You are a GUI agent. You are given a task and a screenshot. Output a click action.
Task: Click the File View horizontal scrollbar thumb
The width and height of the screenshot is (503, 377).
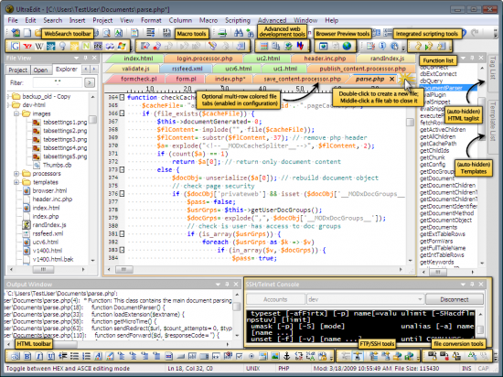(43, 270)
